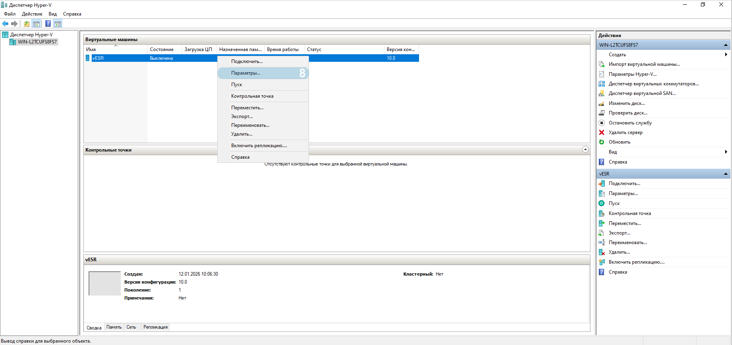Viewport: 732px width, 345px height.
Task: Click the Экспорт icon in Actions pane
Action: tap(602, 233)
